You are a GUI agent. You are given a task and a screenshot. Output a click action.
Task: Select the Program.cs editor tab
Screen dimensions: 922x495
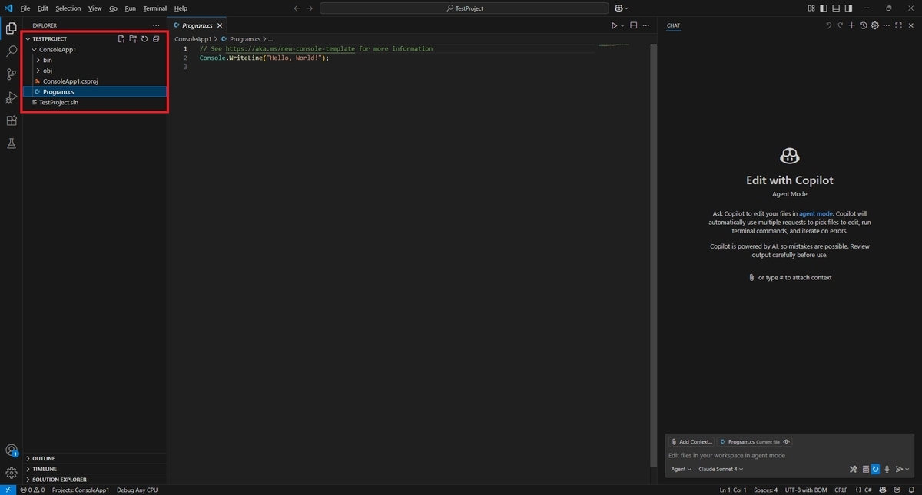197,25
